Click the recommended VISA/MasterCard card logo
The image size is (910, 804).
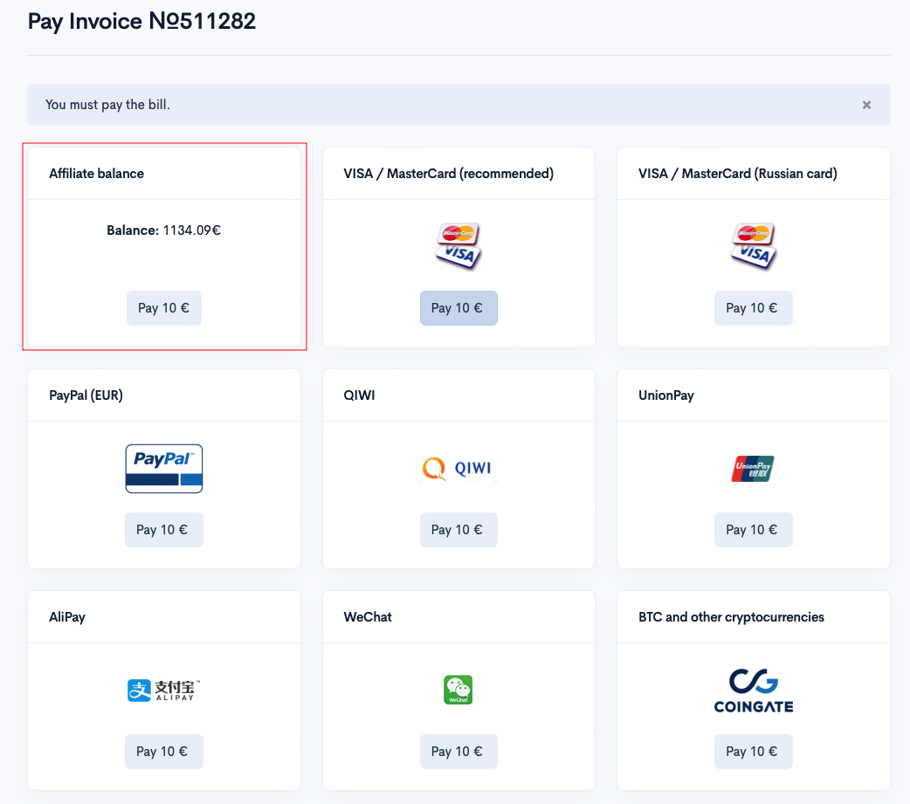(x=458, y=246)
